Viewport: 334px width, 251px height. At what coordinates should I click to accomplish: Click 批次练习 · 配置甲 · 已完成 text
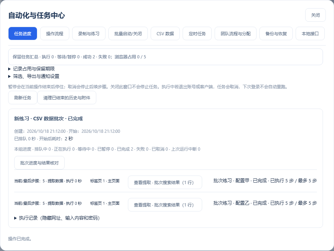pos(265,181)
